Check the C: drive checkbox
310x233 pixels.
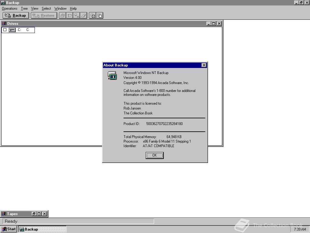pyautogui.click(x=5, y=30)
